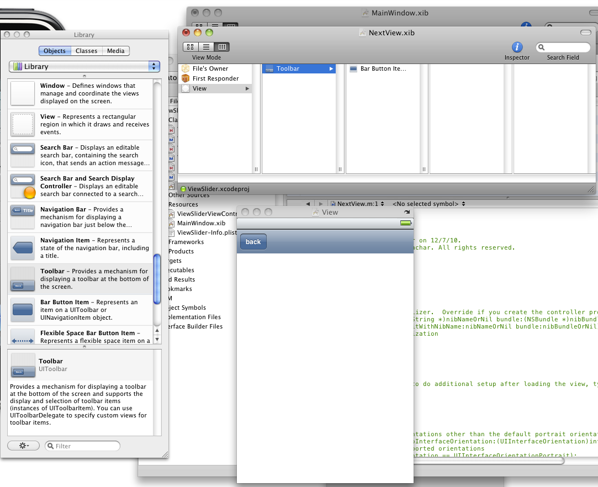Select list view mode in NextView.xib
Screen dimensions: 598x487
coord(206,47)
